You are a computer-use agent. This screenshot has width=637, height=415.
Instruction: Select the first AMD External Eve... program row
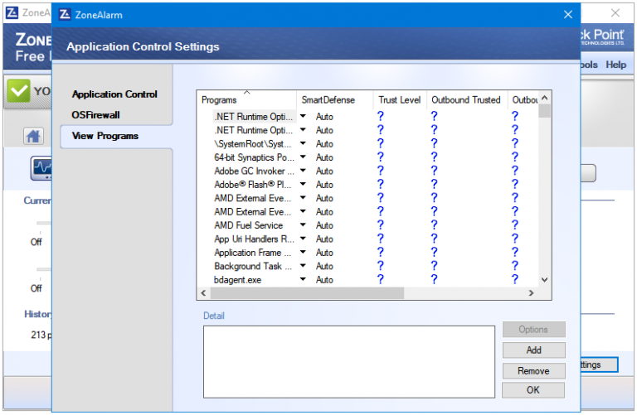[252, 198]
